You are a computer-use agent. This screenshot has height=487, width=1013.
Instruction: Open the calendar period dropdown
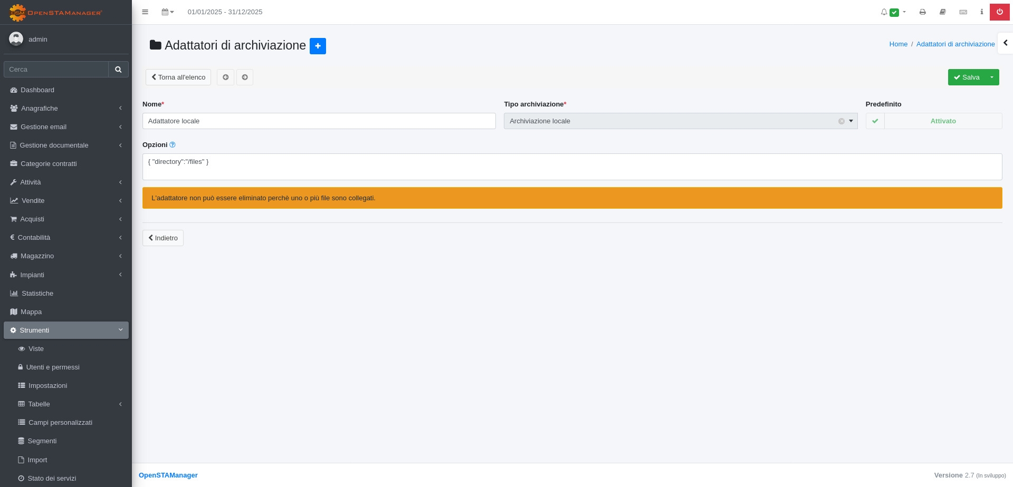point(167,12)
